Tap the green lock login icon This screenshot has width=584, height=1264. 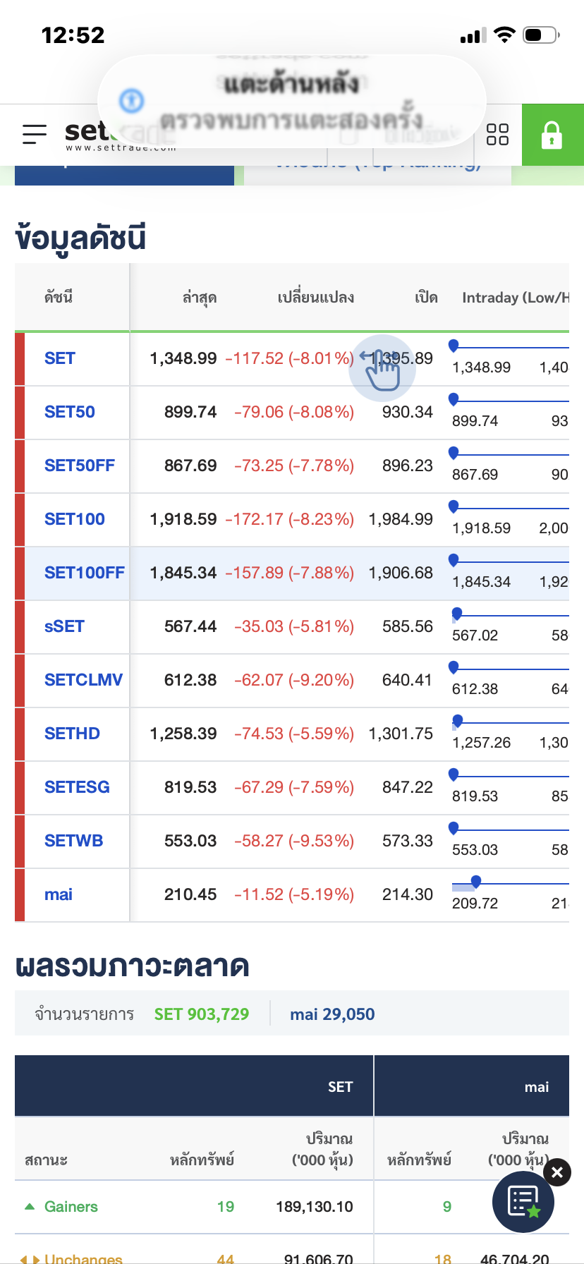(552, 135)
